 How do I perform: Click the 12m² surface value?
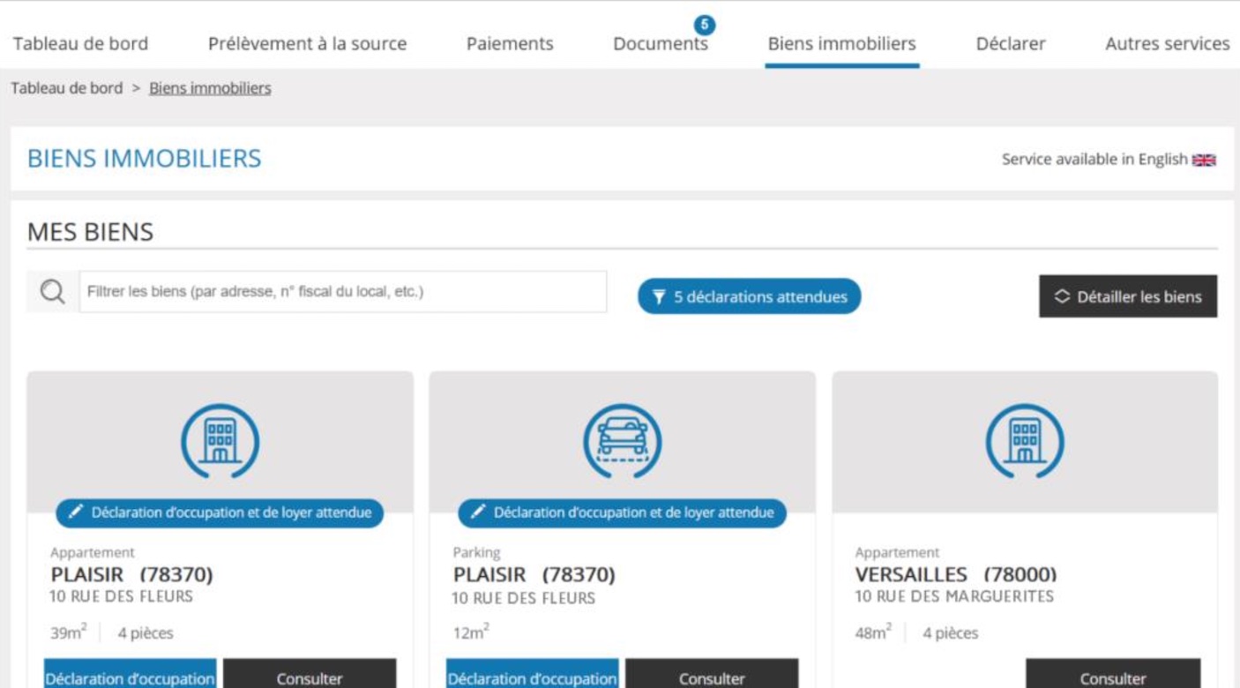(471, 632)
